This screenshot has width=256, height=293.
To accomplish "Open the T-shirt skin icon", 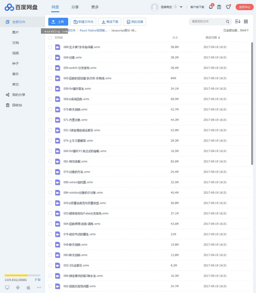I will pyautogui.click(x=228, y=7).
